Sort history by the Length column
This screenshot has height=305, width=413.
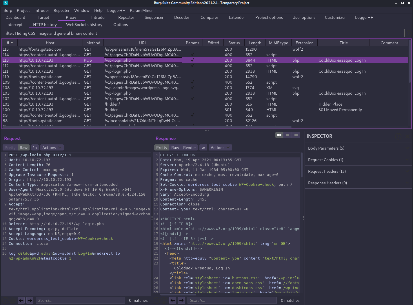(255, 43)
